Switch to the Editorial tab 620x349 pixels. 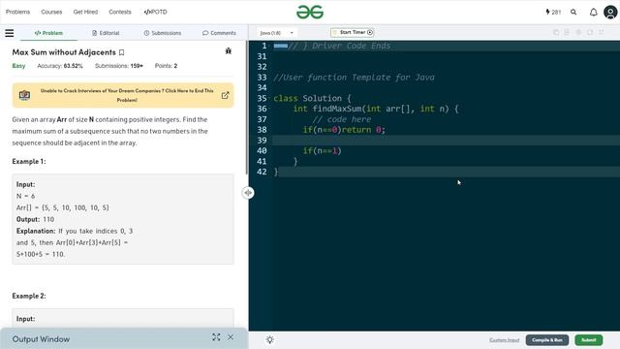point(106,33)
